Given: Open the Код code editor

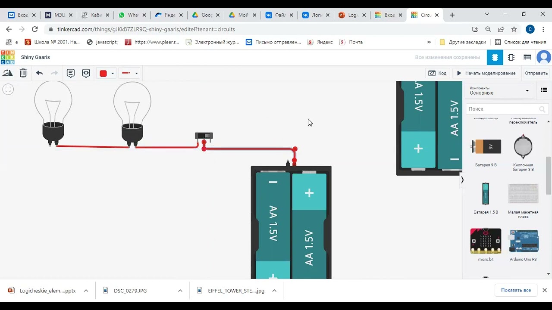Looking at the screenshot, I should coord(438,73).
